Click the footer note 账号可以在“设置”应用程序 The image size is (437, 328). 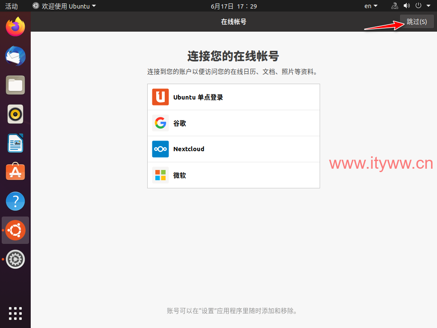point(232,311)
